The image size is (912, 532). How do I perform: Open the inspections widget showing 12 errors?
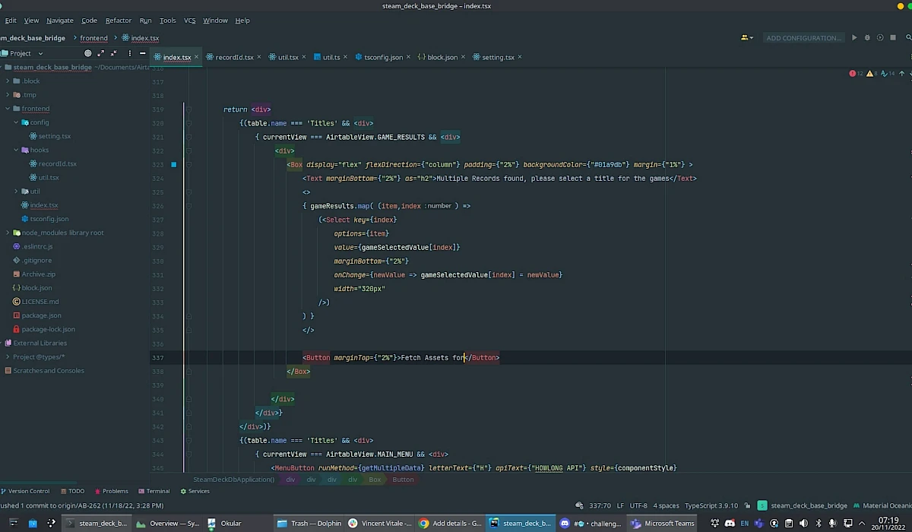[853, 72]
